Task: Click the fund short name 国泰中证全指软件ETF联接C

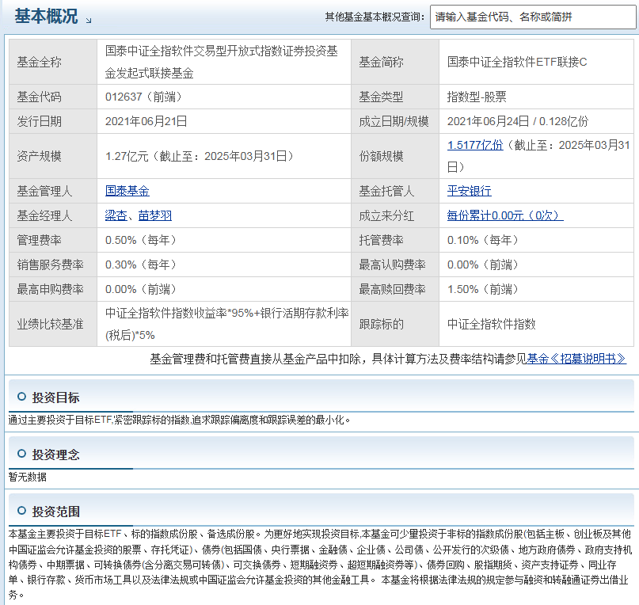Action: [517, 62]
